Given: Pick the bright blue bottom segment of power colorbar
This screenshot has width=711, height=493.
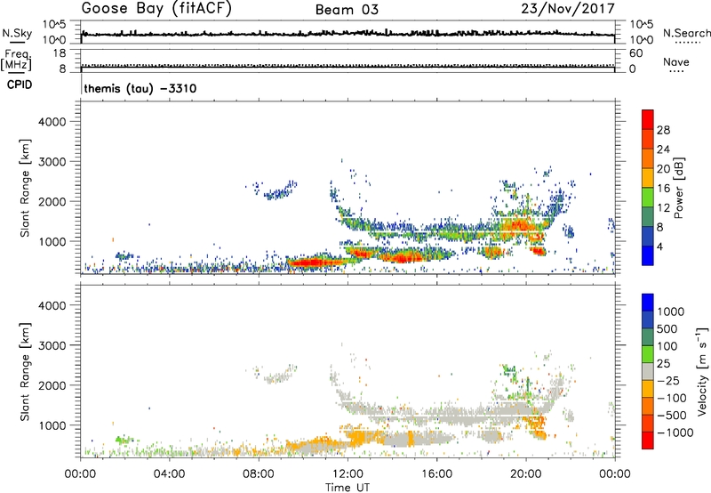Looking at the screenshot, I should coord(648,255).
